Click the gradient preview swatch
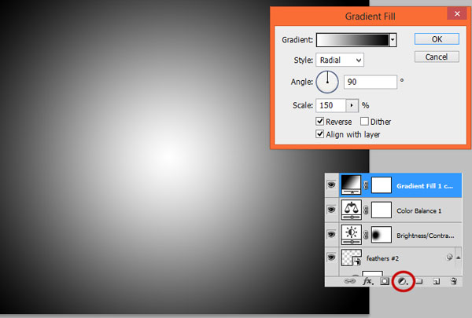The height and width of the screenshot is (318, 472). 352,38
